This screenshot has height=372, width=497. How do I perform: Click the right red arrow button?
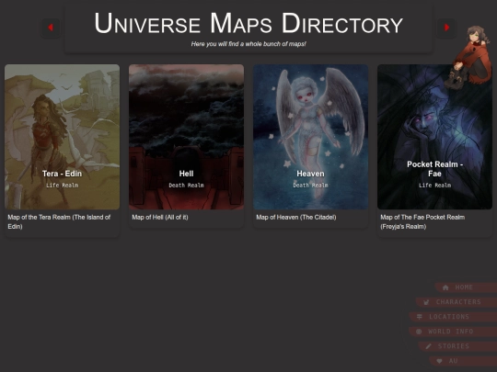446,28
